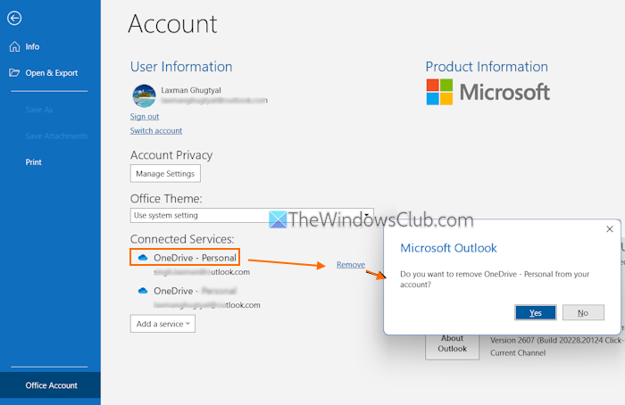Open Manage Settings for account privacy
The height and width of the screenshot is (405, 625).
pyautogui.click(x=165, y=174)
